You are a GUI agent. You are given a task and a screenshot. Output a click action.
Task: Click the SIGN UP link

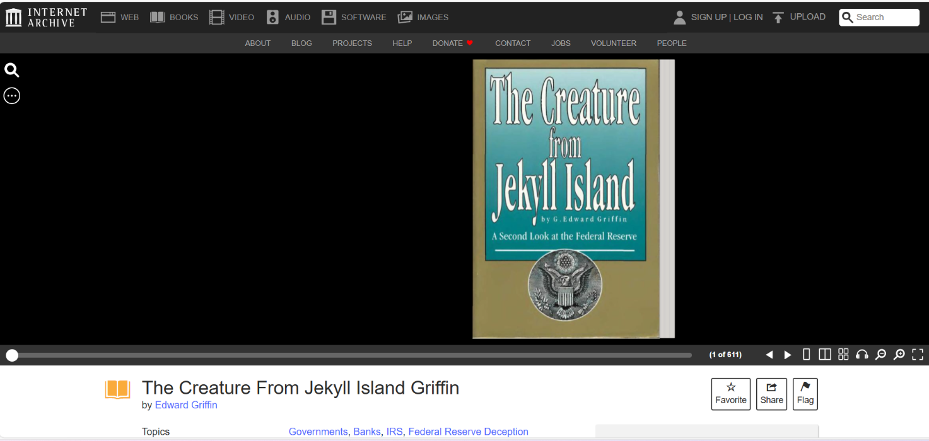[x=709, y=17]
